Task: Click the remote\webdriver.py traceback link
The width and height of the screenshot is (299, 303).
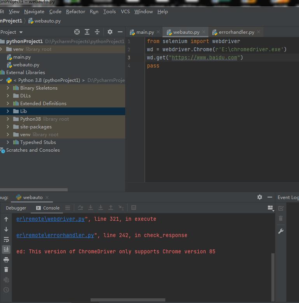Action: tap(51, 219)
